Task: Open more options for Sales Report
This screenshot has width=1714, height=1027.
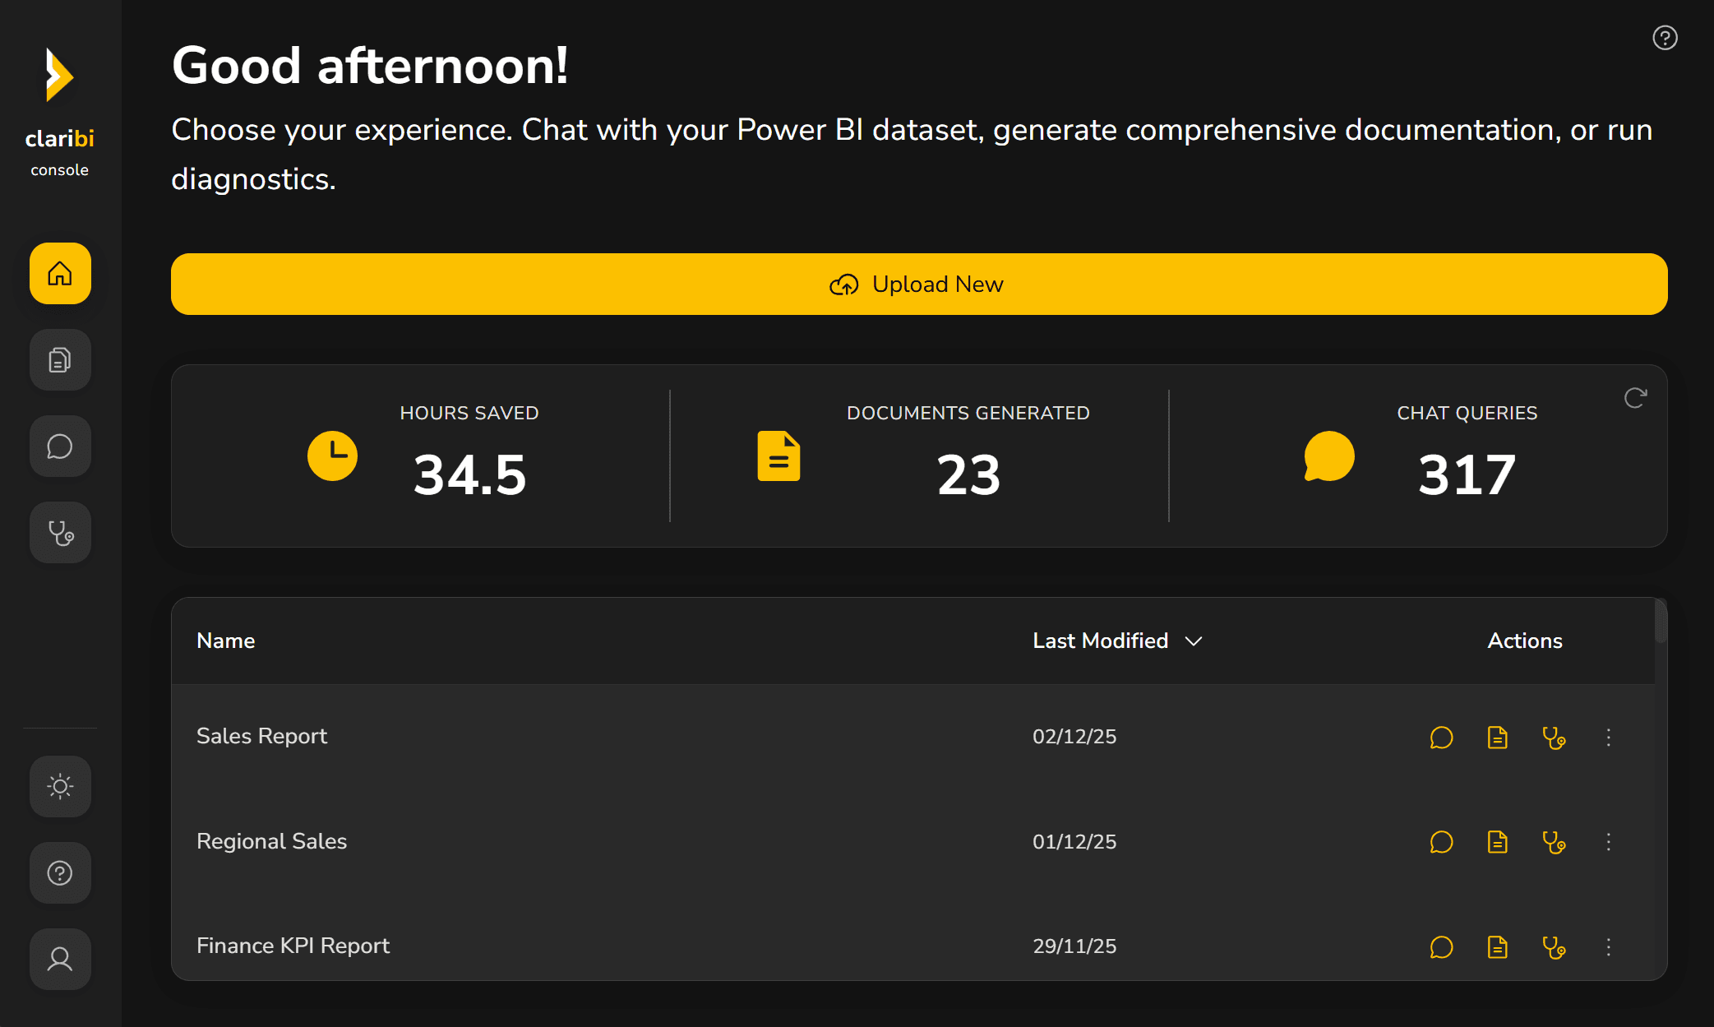Action: tap(1609, 737)
